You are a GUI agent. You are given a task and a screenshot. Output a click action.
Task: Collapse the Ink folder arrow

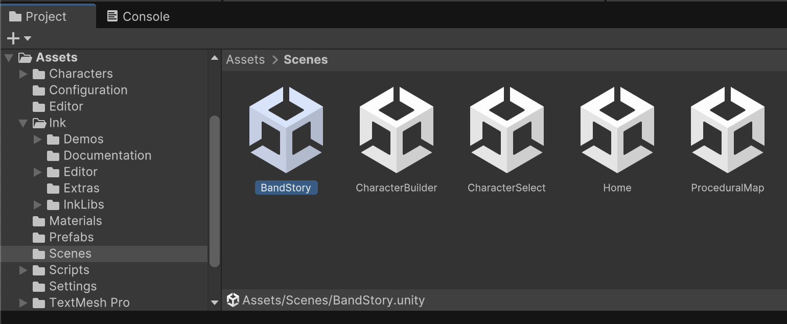coord(23,123)
